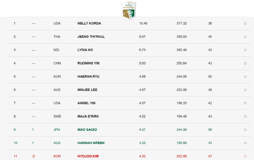Image resolution: width=254 pixels, height=160 pixels.
Task: Open Nelly Korda's player profile
Action: click(89, 23)
